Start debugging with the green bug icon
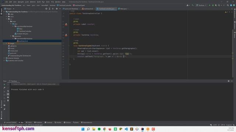 coord(213,5)
